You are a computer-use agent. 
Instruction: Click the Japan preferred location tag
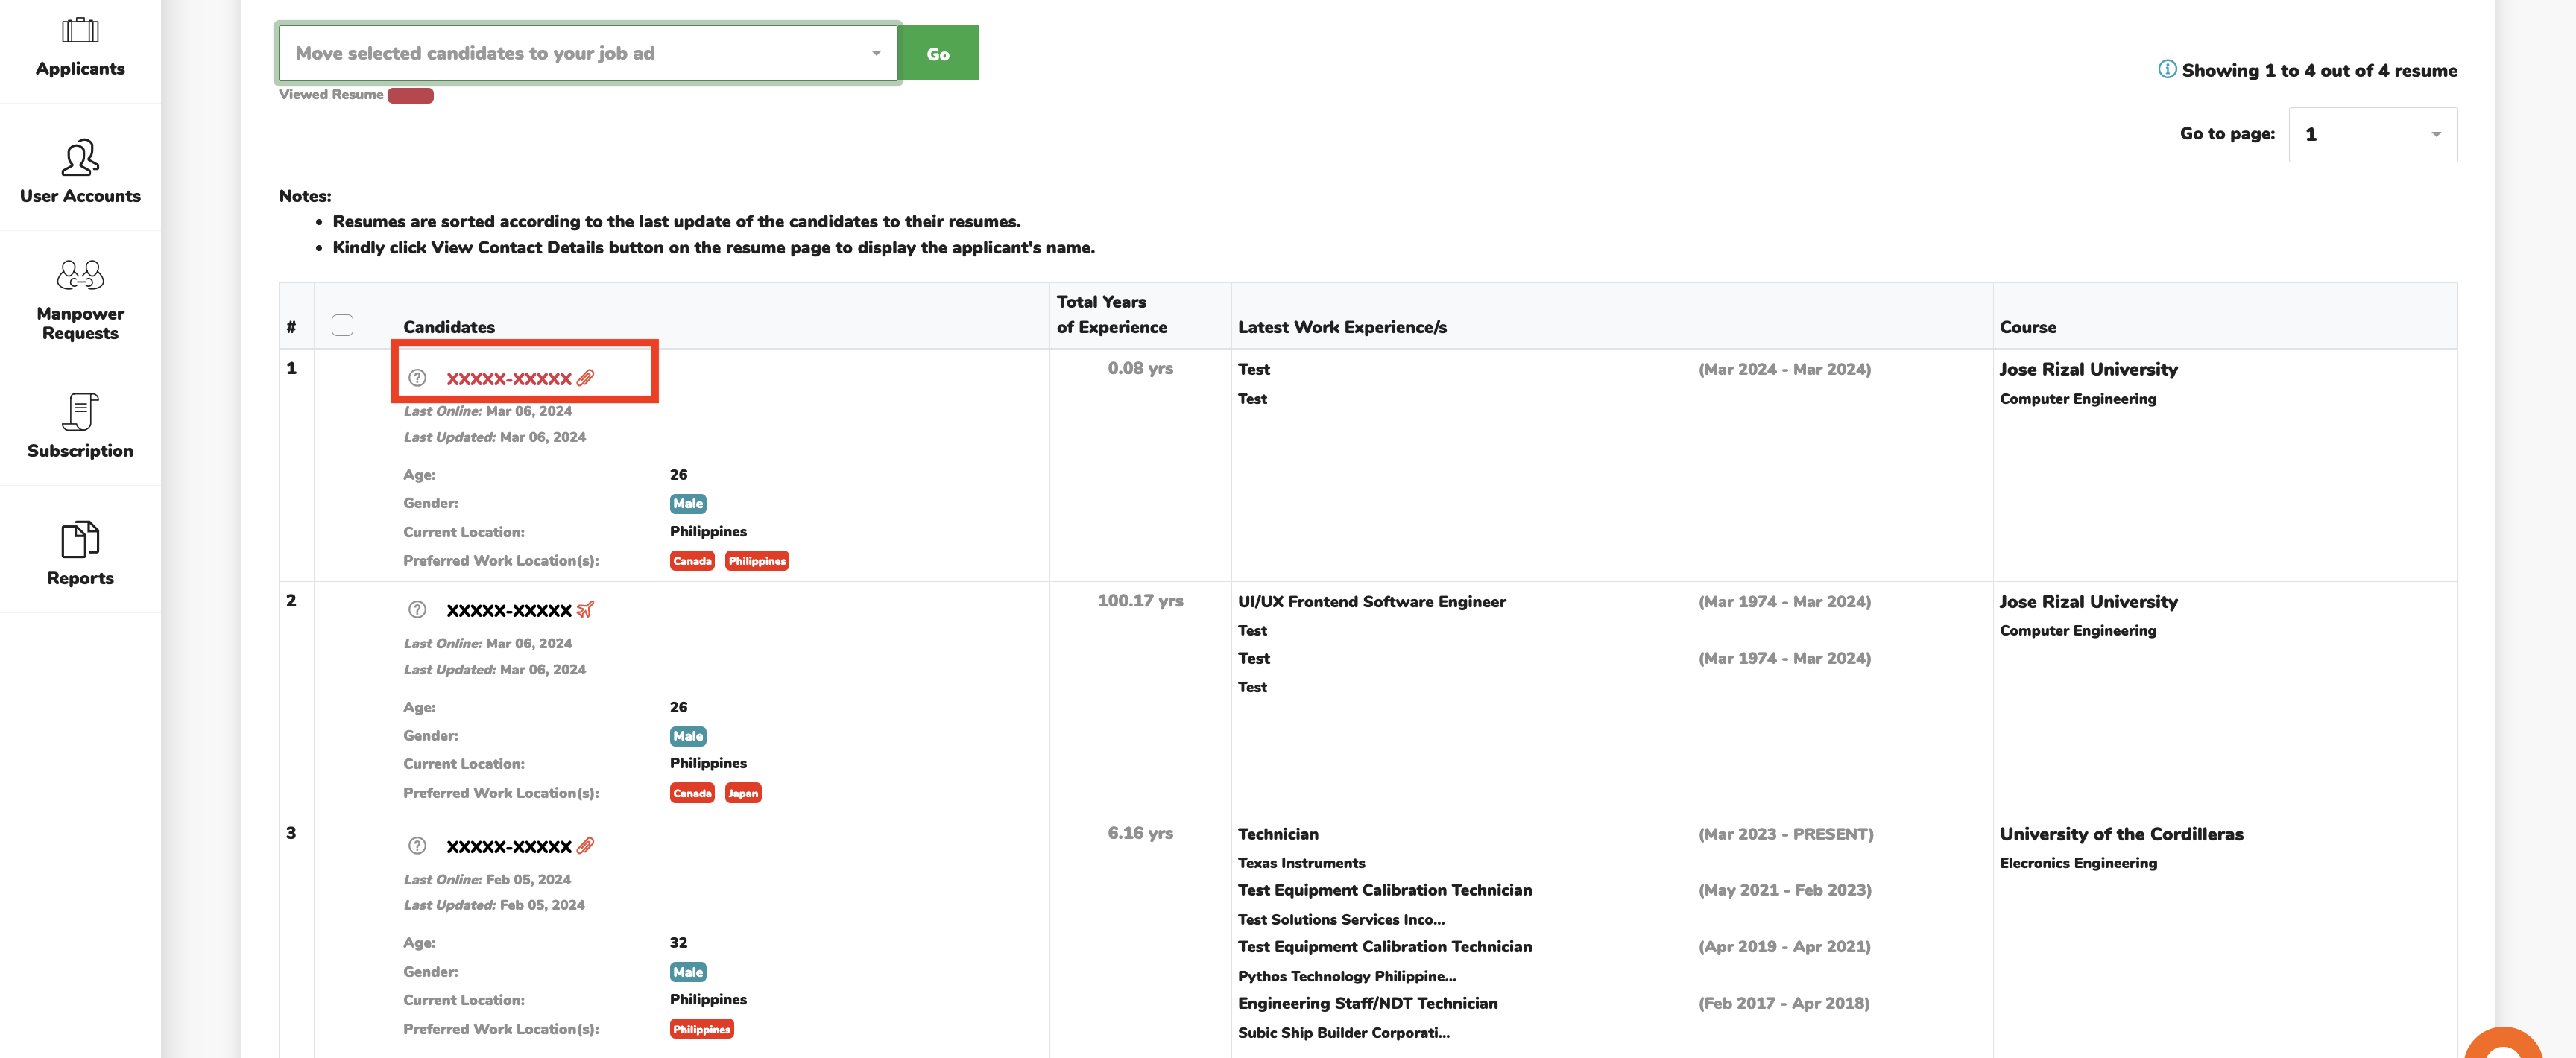click(x=742, y=793)
